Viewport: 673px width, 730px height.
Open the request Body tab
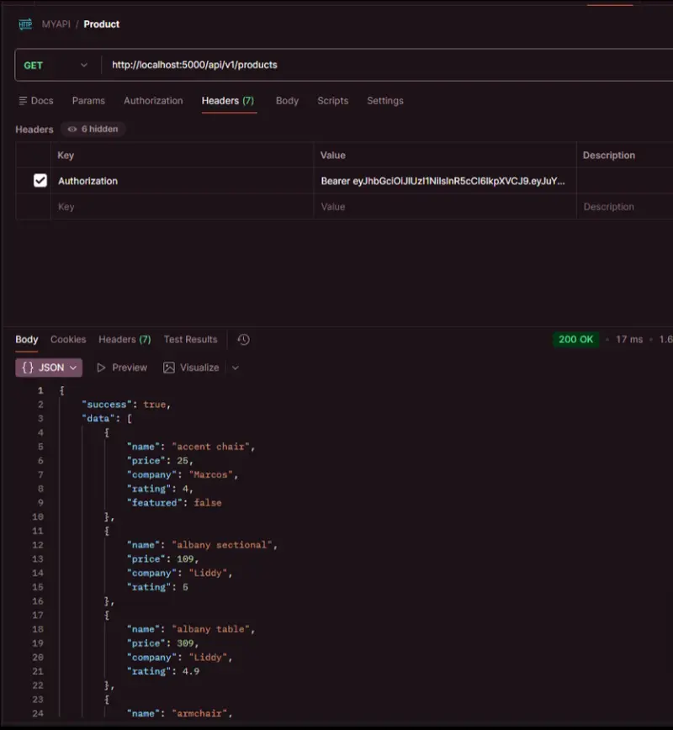click(x=287, y=101)
